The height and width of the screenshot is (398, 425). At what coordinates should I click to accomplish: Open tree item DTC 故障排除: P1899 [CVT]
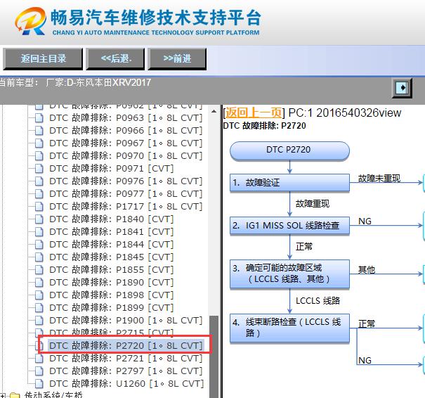[111, 308]
